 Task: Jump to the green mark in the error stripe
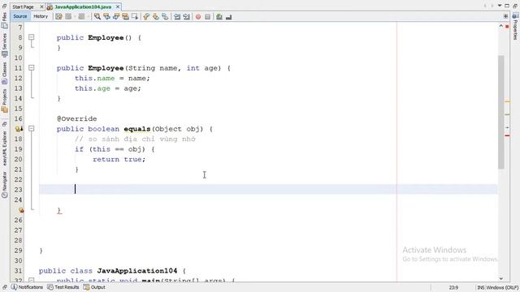pyautogui.click(x=507, y=114)
